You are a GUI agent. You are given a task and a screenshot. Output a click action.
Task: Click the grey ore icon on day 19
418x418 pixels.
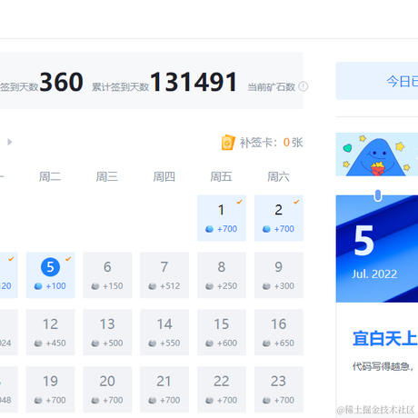click(38, 400)
